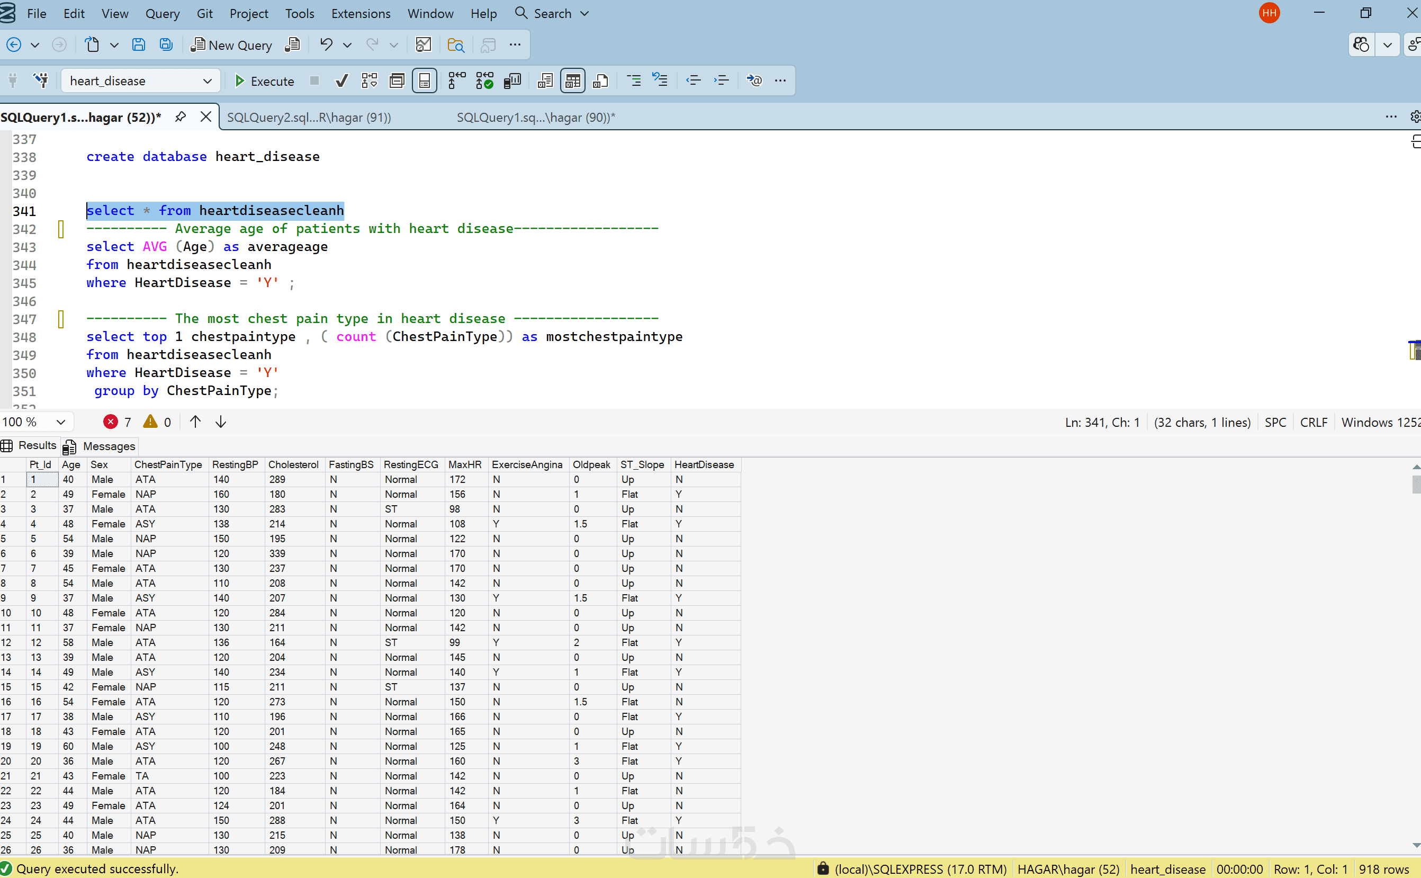This screenshot has height=878, width=1421.
Task: Click Display Estimated Execution Plan icon
Action: (369, 80)
